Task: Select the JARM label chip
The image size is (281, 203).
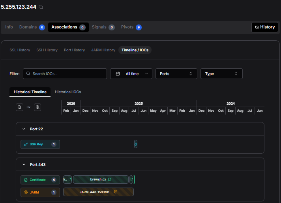Action: (40, 192)
